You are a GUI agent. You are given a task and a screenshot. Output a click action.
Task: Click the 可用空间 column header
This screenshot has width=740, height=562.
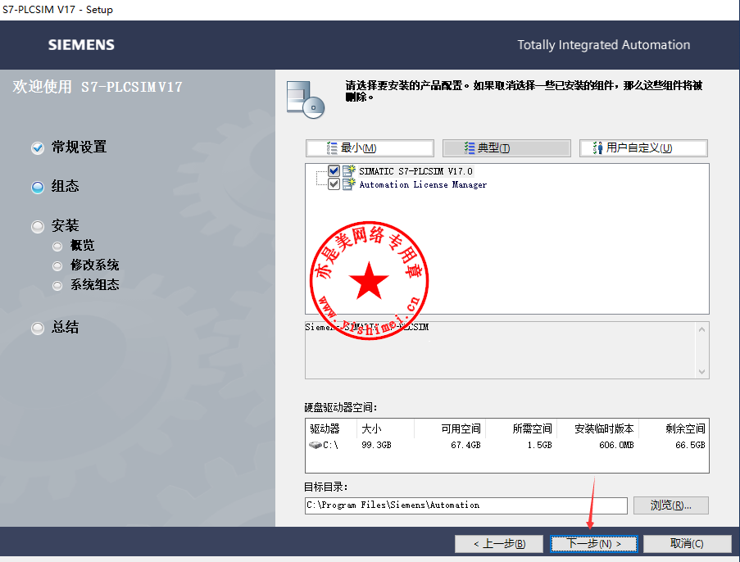pos(461,428)
